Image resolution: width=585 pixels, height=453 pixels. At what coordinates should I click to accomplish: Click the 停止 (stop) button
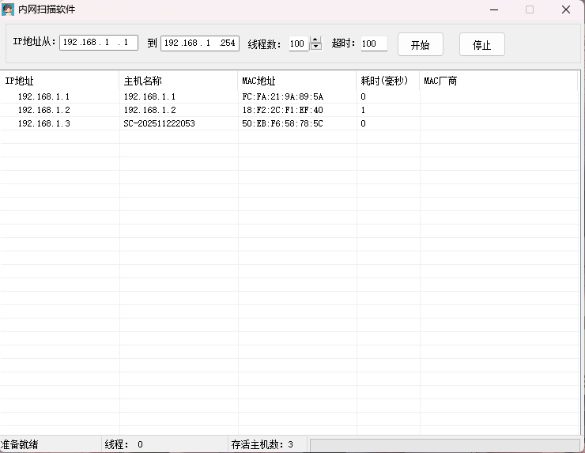point(481,44)
